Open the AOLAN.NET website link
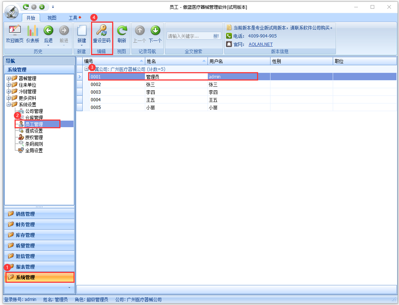This screenshot has width=399, height=305. pos(260,44)
